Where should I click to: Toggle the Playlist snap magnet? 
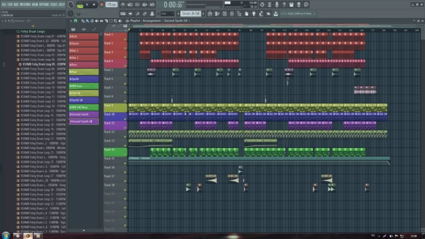pos(76,21)
